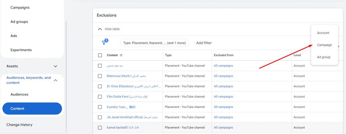The width and height of the screenshot is (346, 134).
Task: Click the Add filter button
Action: [x=204, y=43]
